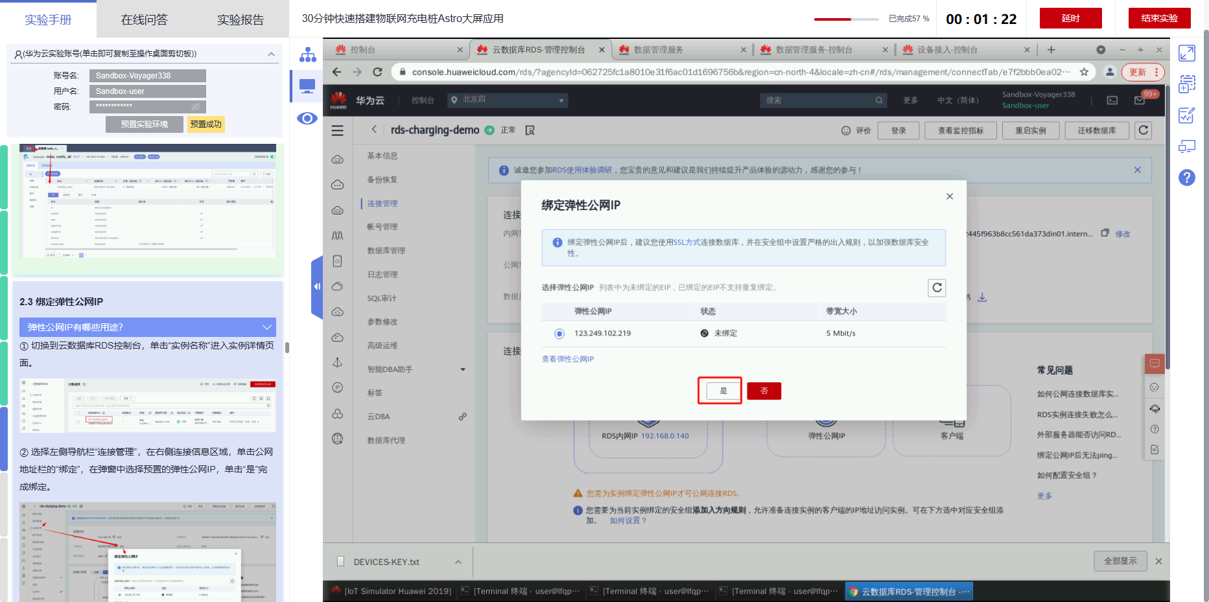Expand the 弹性公网IP有哪些用途 section

pyautogui.click(x=148, y=327)
